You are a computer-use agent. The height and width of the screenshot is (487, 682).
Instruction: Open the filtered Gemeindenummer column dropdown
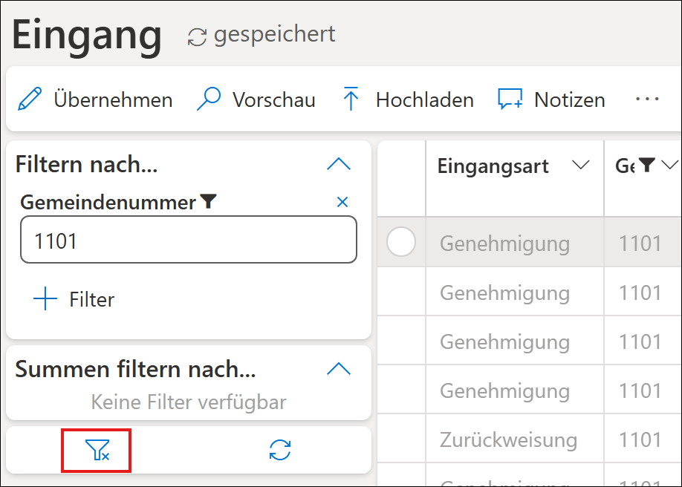click(x=669, y=166)
